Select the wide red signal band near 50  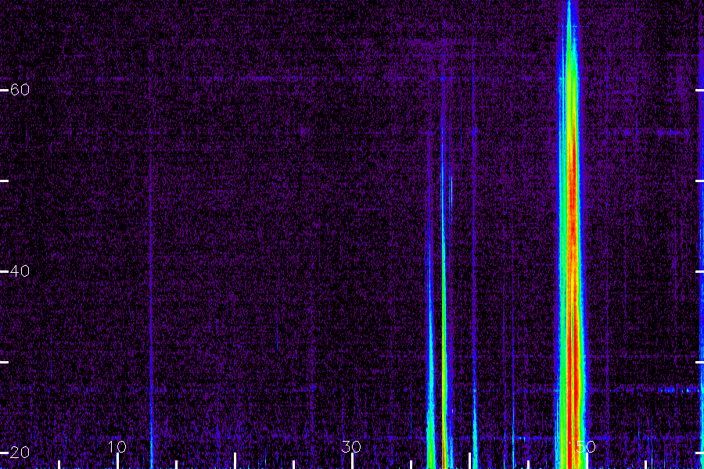click(x=570, y=234)
